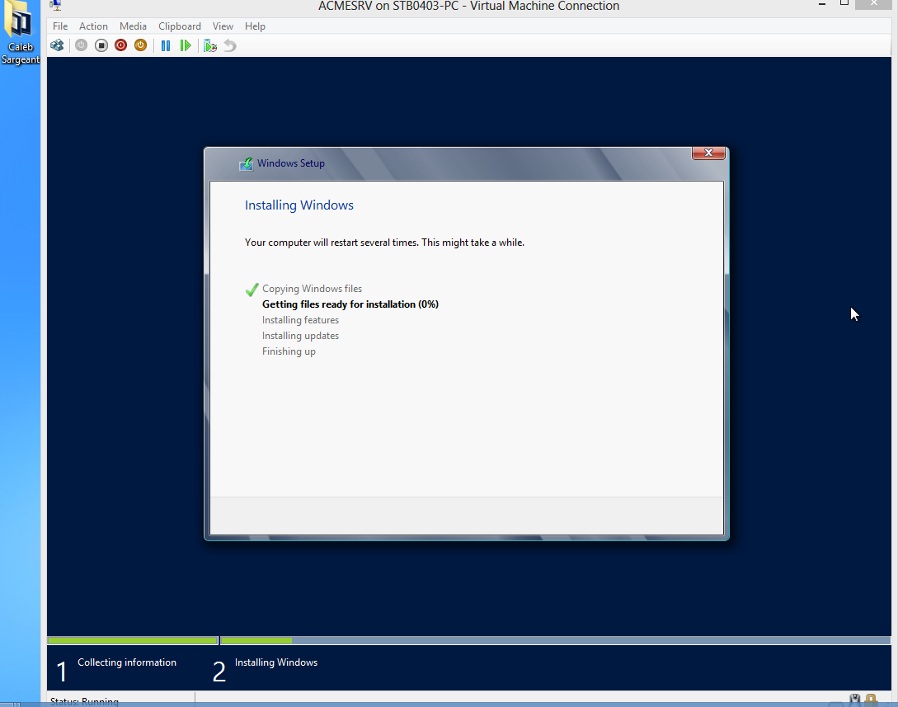Create a checkpoint snapshot of the VM
The height and width of the screenshot is (707, 898).
pyautogui.click(x=210, y=46)
